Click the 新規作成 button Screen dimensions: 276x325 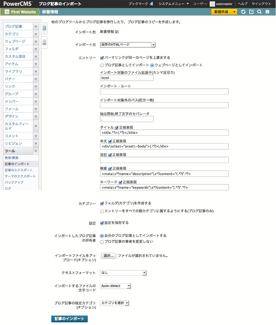(x=221, y=12)
